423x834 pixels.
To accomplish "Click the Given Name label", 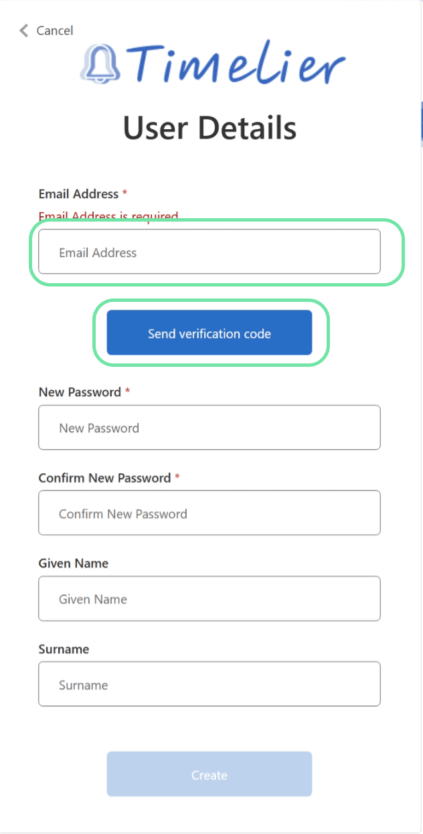I will click(x=73, y=564).
